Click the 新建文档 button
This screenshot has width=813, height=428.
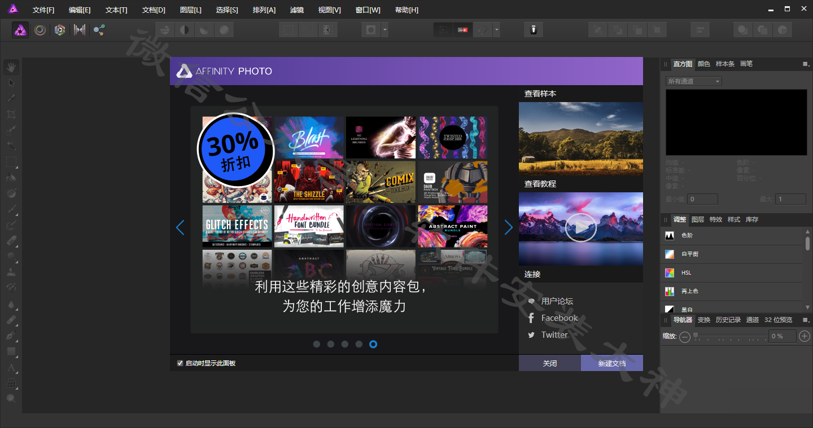pos(612,363)
